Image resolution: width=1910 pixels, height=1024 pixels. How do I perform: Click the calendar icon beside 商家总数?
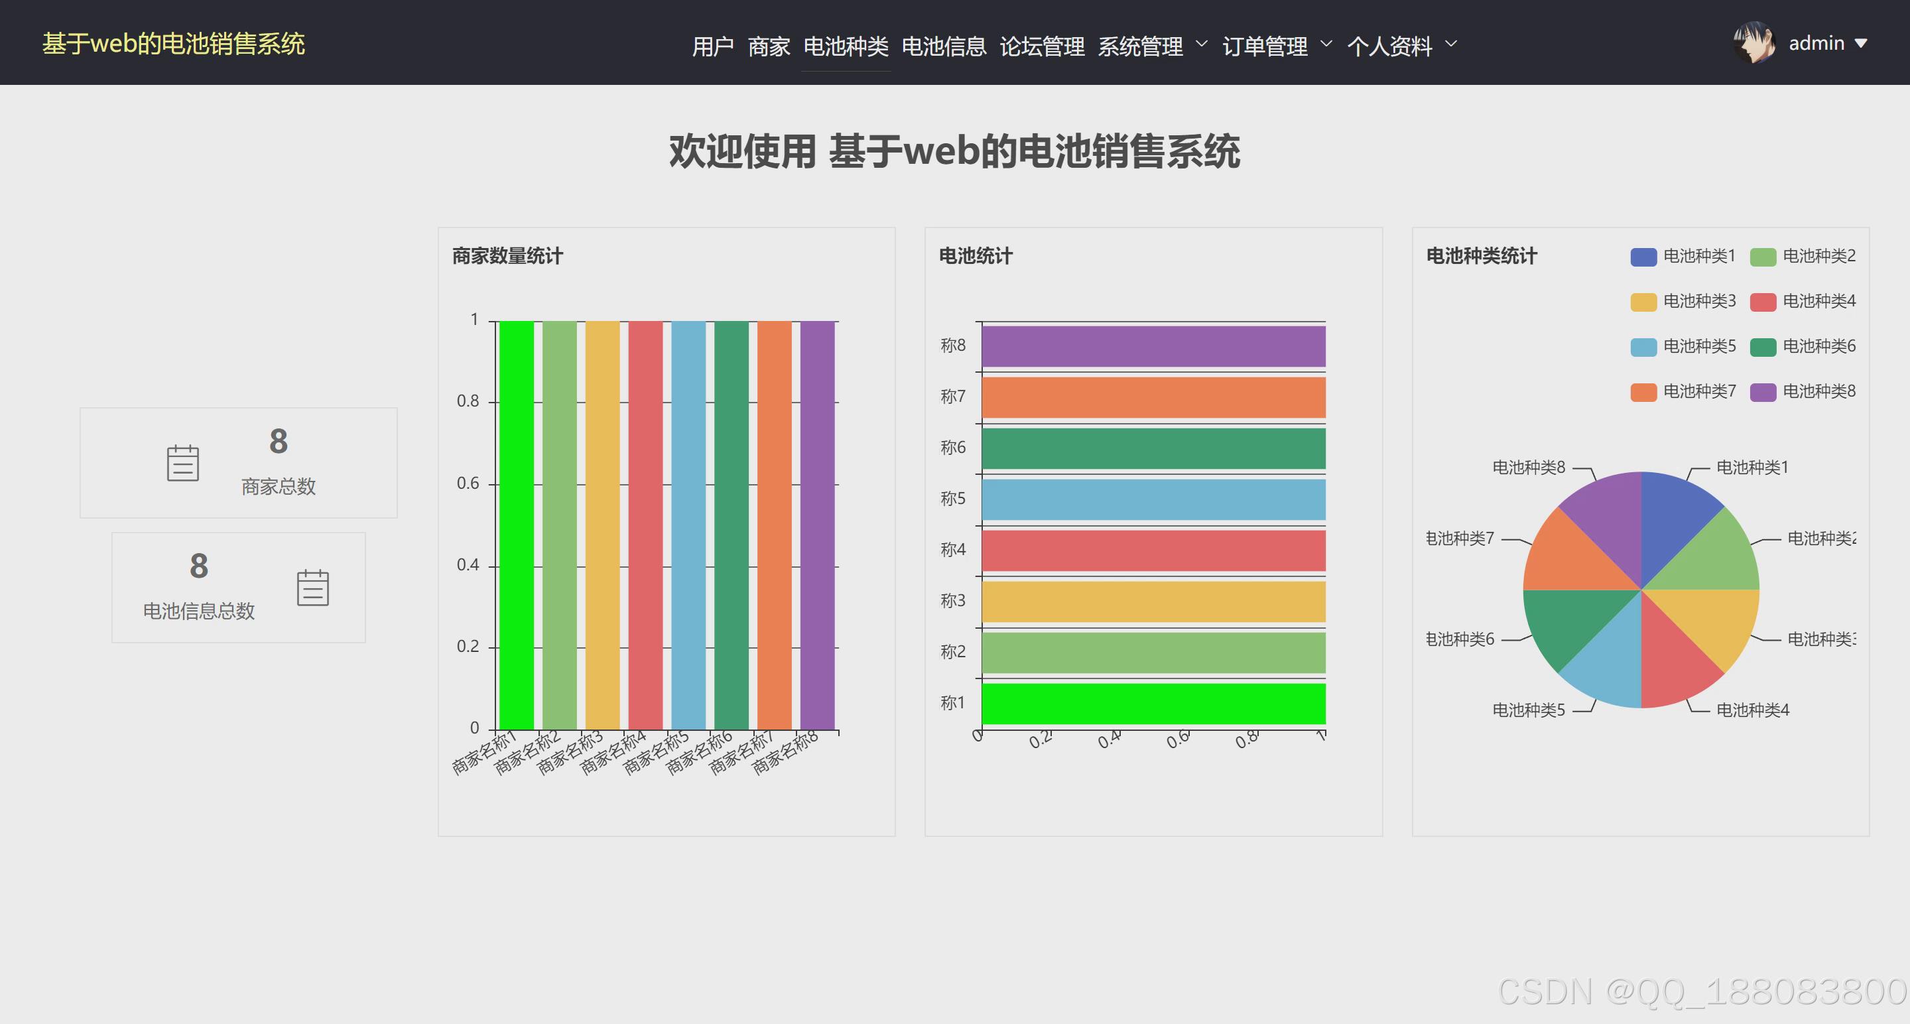(182, 464)
